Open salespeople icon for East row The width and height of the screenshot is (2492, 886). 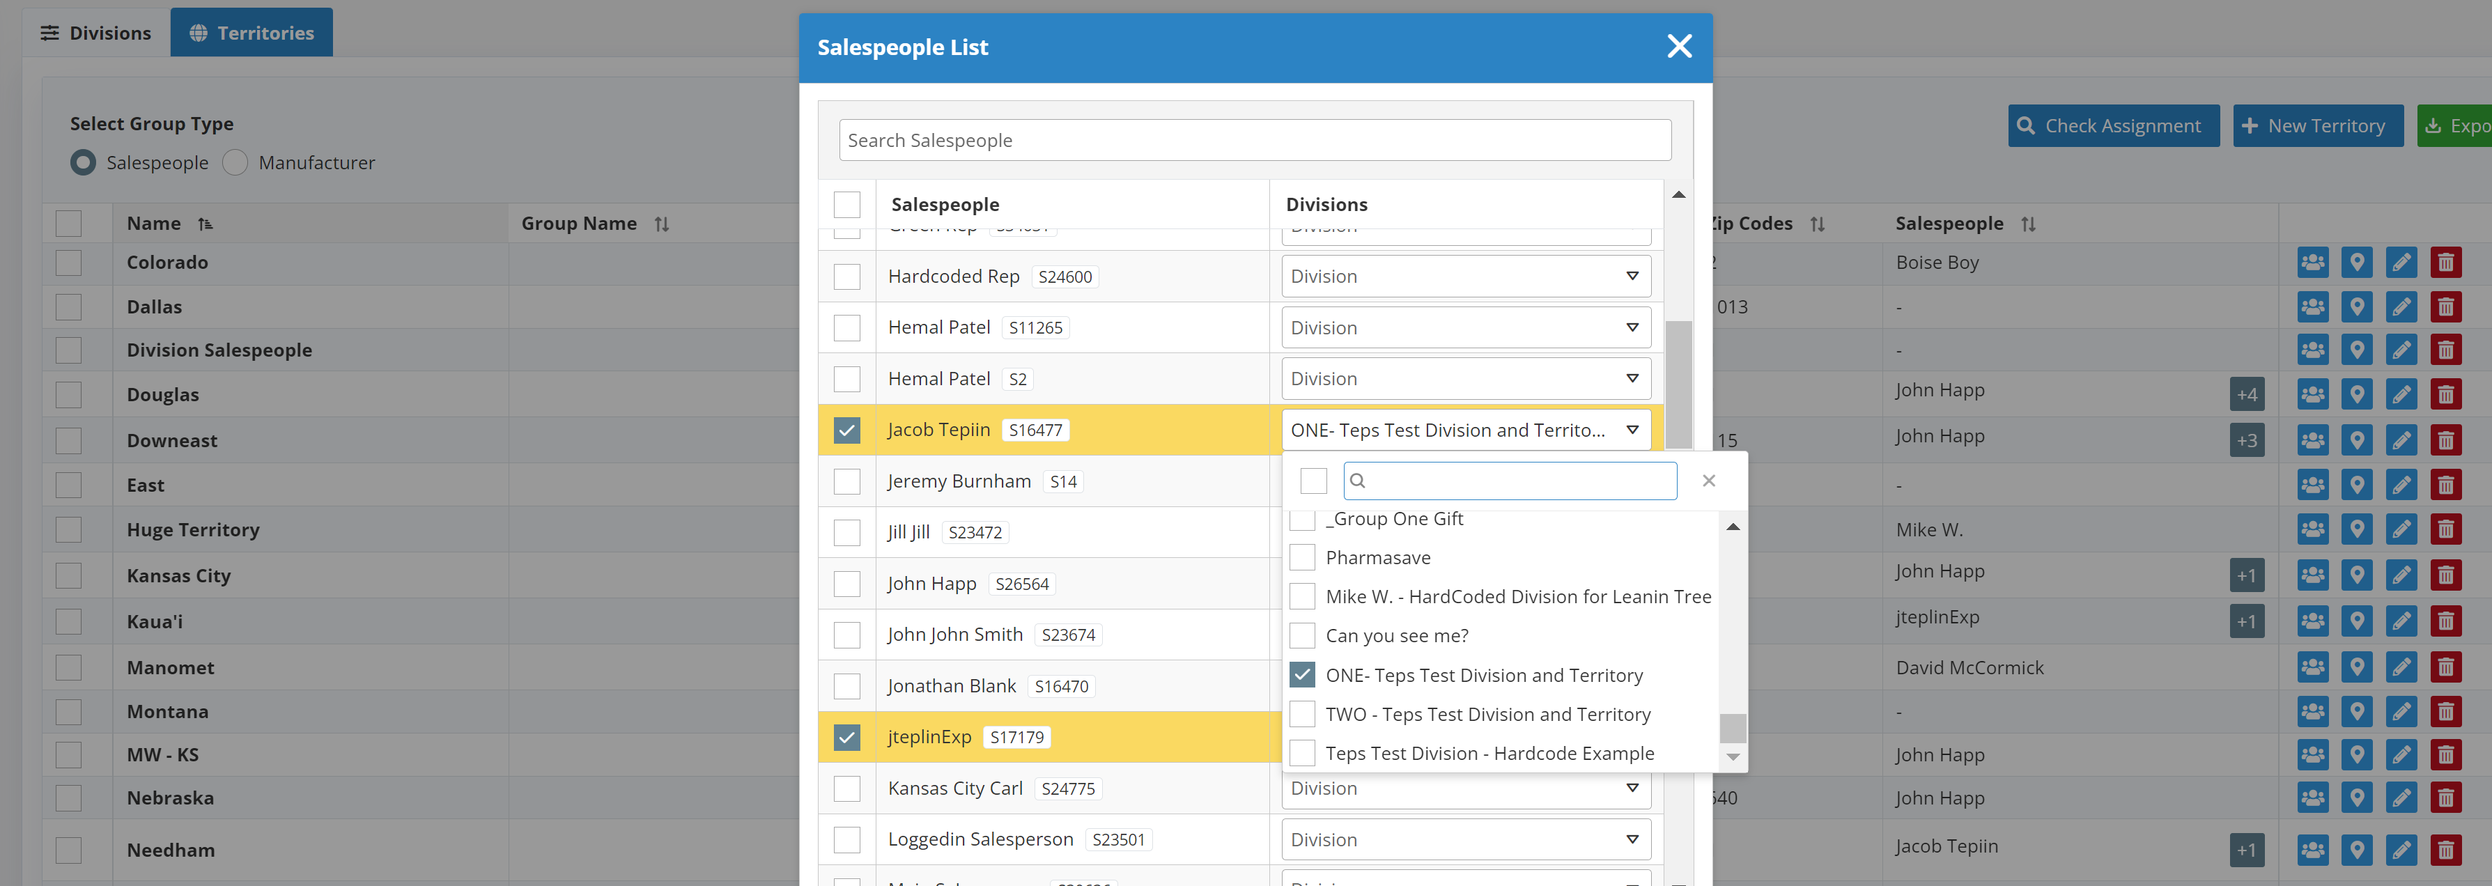pos(2312,485)
